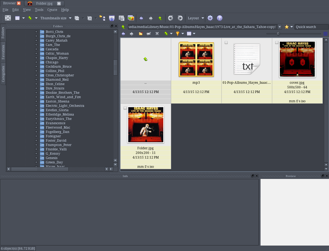
Task: Switch to the Folder.jpg tab
Action: click(x=44, y=3)
